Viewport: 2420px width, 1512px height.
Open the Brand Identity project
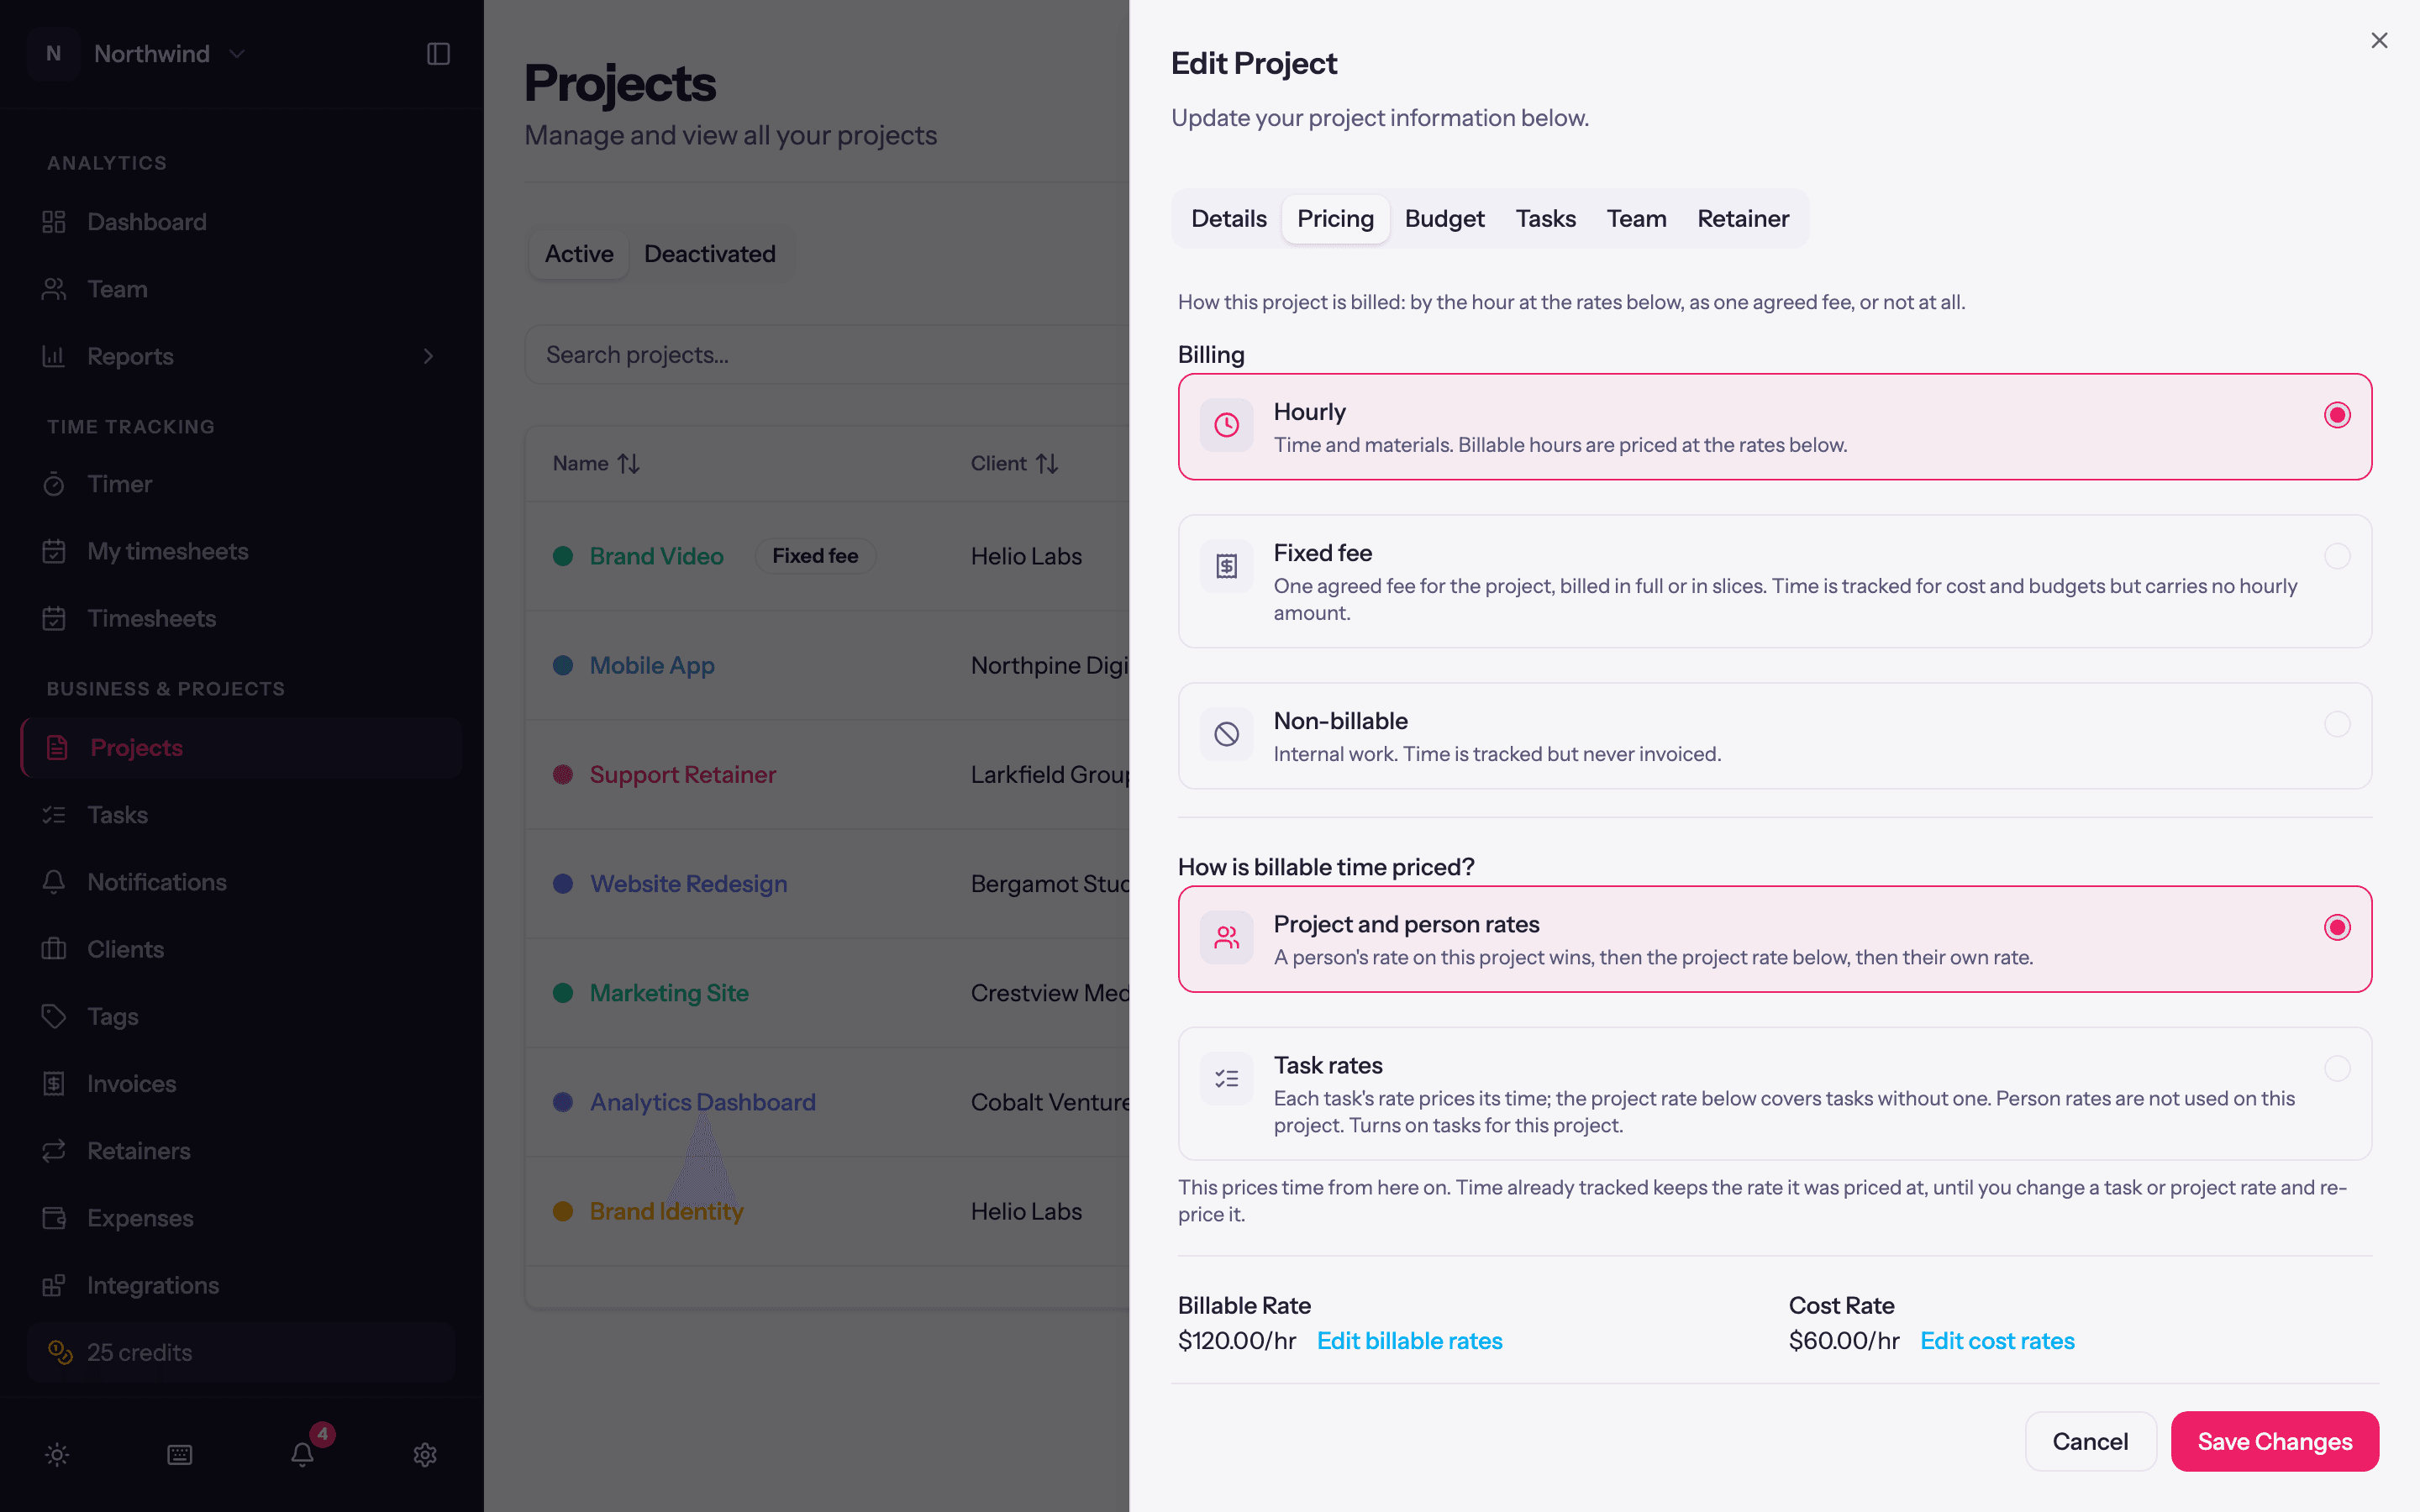tap(666, 1211)
